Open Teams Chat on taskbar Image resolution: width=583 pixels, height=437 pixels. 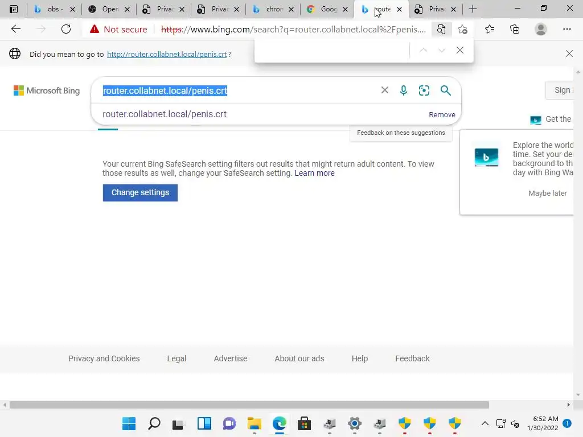[x=229, y=423]
